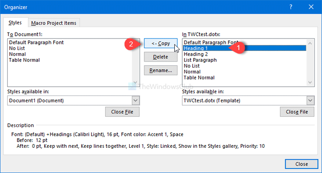Switch to the Styles tab
The width and height of the screenshot is (322, 173).
point(15,22)
